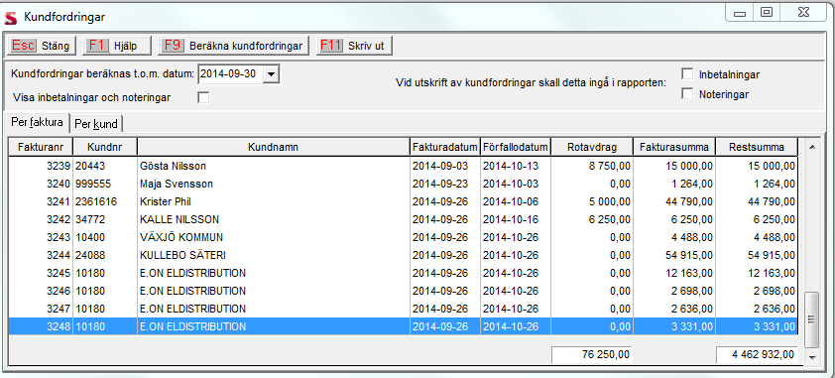835x378 pixels.
Task: Click highlighted invoice 3248 row
Action: tap(404, 326)
